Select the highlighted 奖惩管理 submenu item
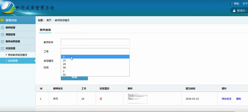Screen dimensions: 248x112 [x=17, y=61]
